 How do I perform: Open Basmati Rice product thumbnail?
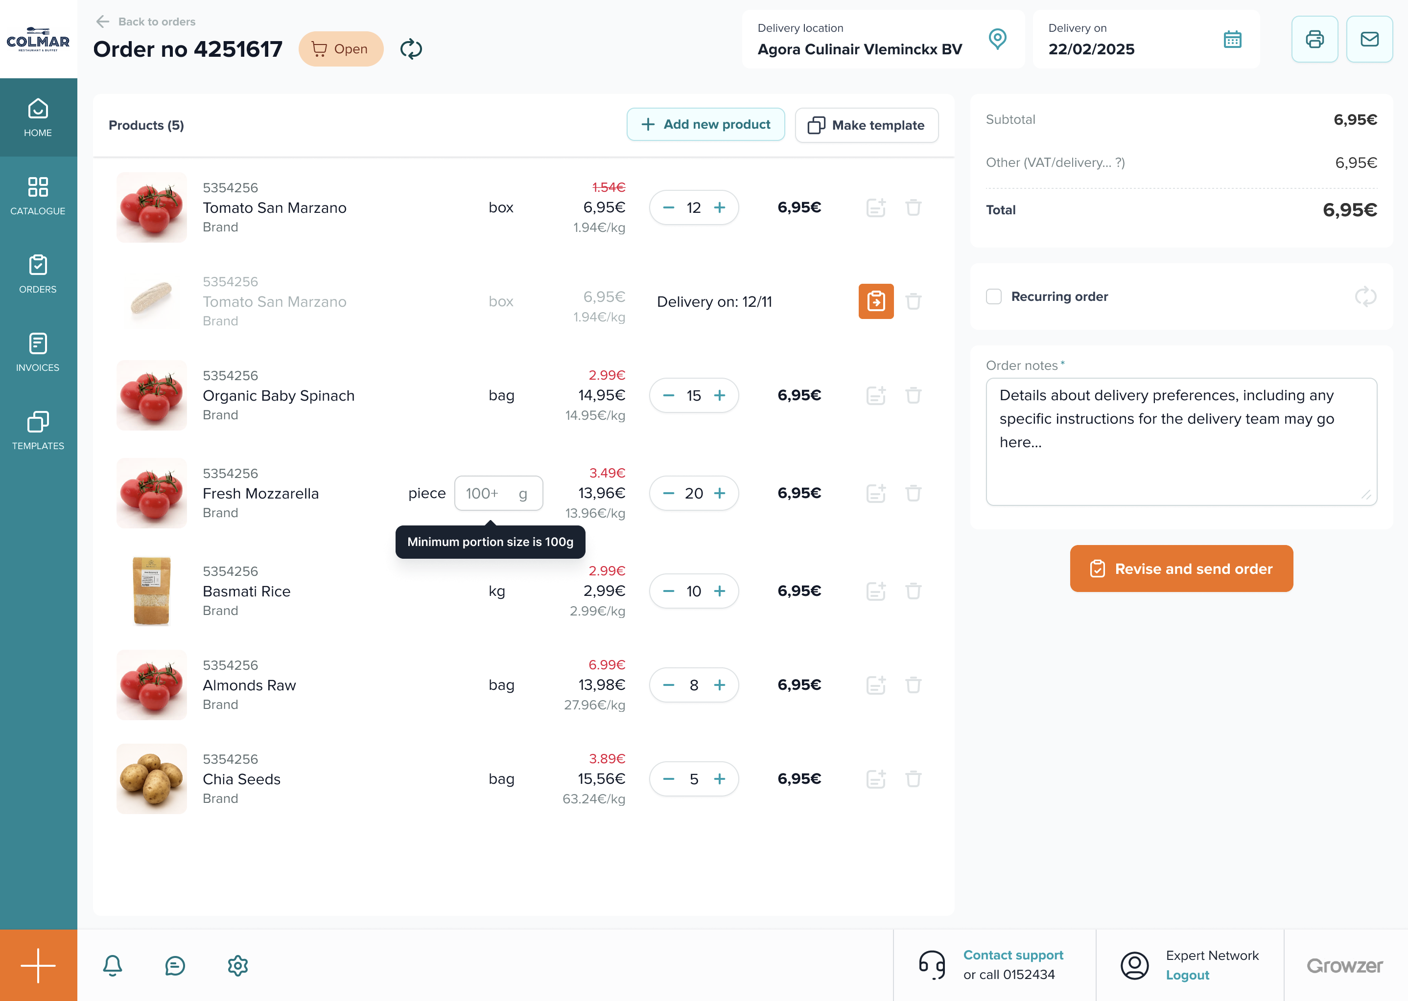[x=152, y=591]
